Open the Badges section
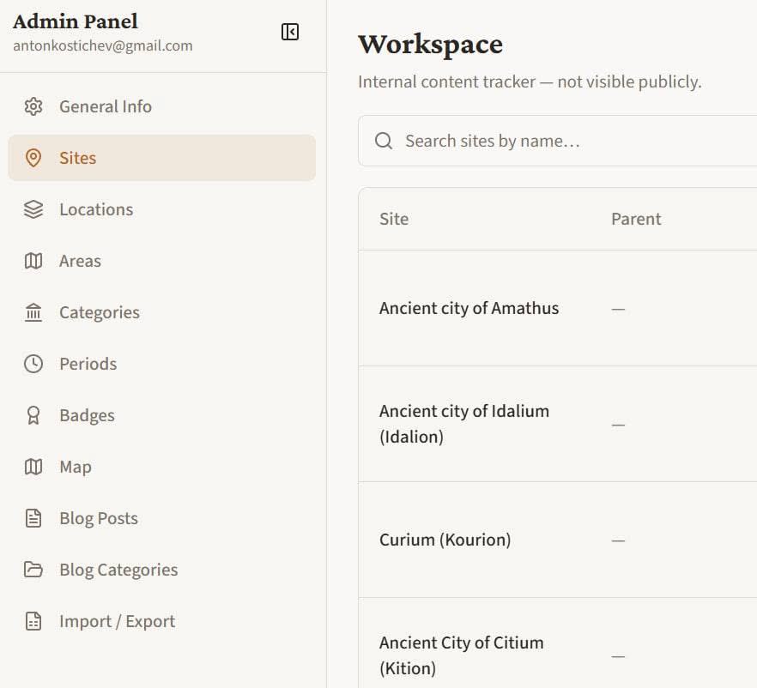The height and width of the screenshot is (688, 757). click(x=161, y=415)
